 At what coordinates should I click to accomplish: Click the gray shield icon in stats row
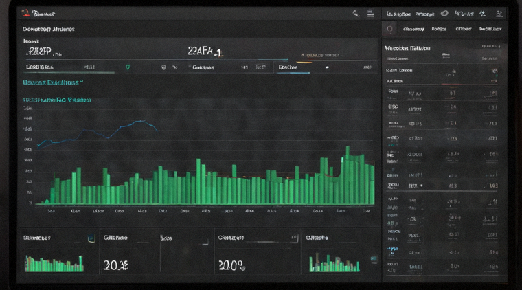coord(163,67)
